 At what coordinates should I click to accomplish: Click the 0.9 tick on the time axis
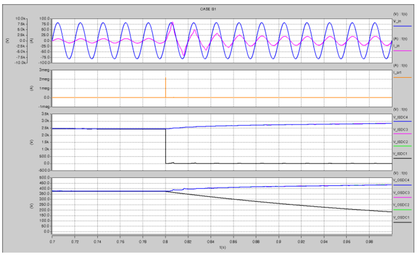tap(278, 242)
